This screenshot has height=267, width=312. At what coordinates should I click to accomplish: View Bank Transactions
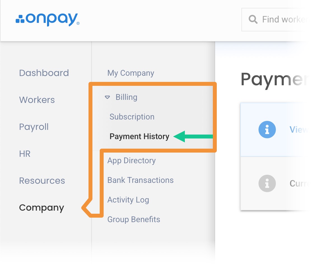coord(141,180)
